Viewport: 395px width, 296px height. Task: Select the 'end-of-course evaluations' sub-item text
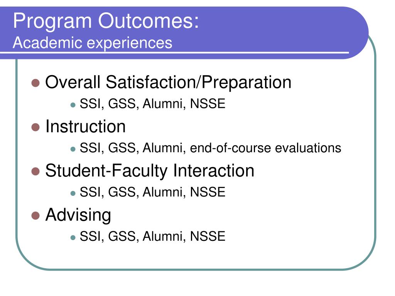pos(265,148)
